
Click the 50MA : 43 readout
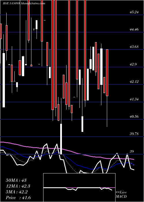[x=16, y=180]
